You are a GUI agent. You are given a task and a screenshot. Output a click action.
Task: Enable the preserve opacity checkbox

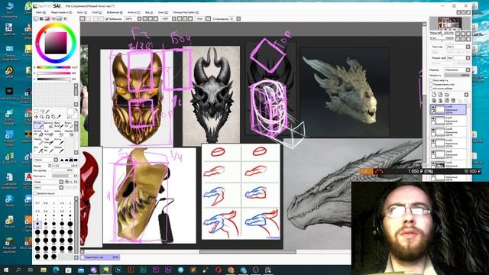(431, 80)
